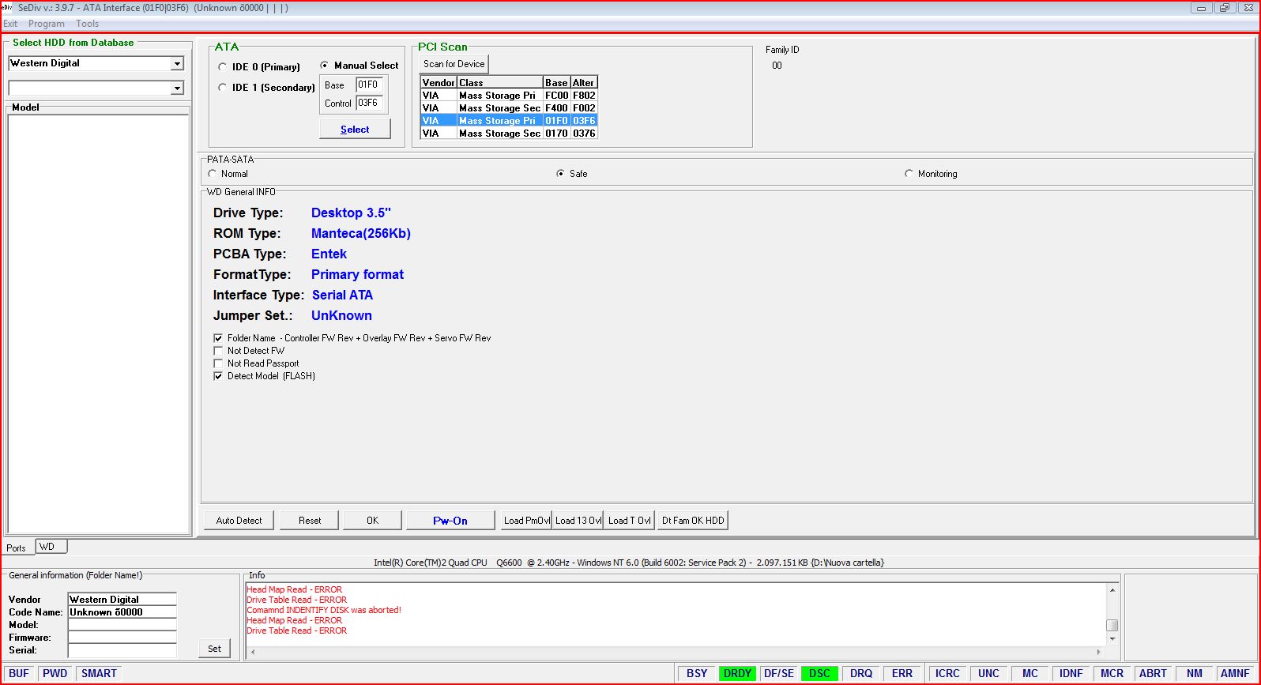Click the Class column header in PCI Scan
Image resolution: width=1261 pixels, height=685 pixels.
500,82
